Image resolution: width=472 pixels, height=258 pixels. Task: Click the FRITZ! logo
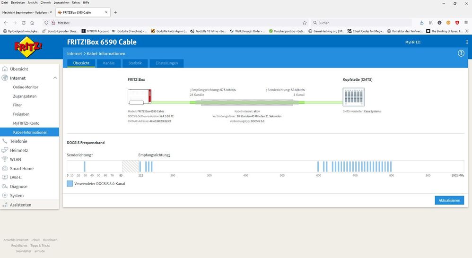click(28, 47)
